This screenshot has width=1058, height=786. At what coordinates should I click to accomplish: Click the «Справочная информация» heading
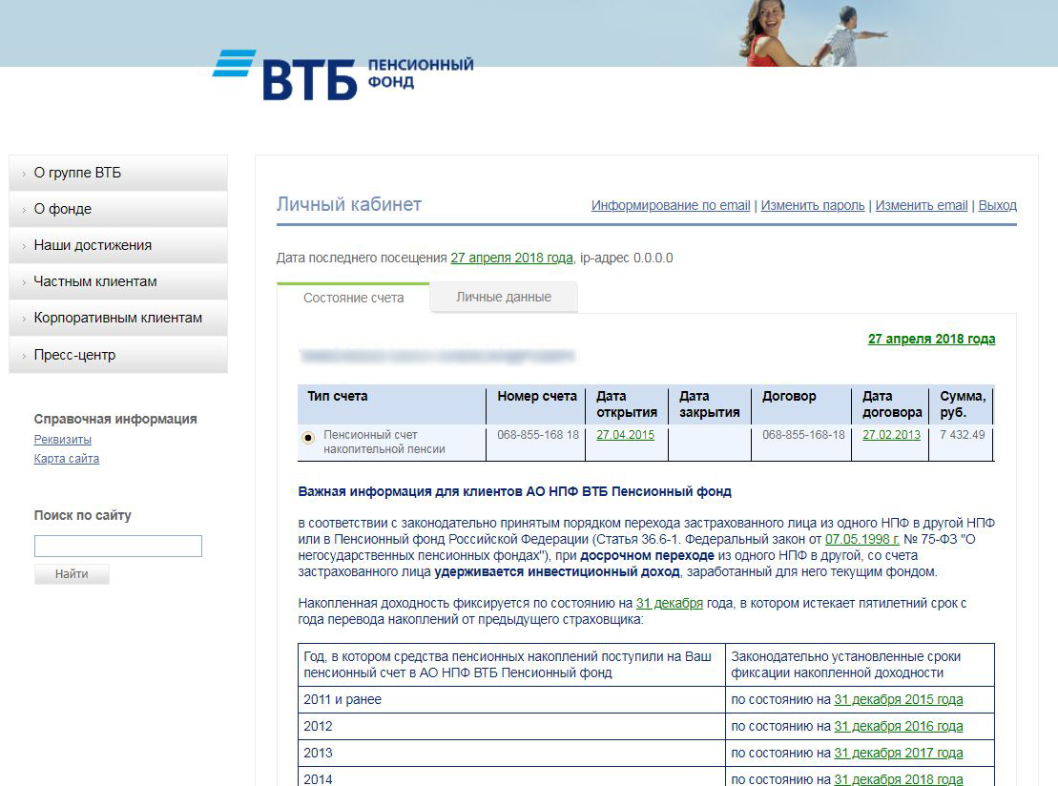point(115,419)
